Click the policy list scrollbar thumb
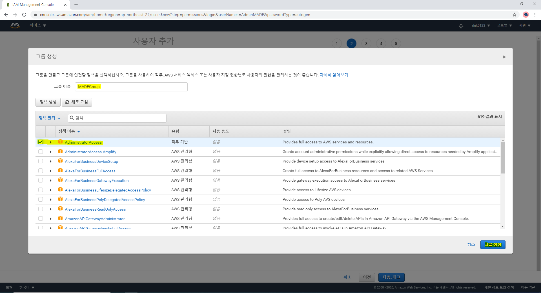 503,158
